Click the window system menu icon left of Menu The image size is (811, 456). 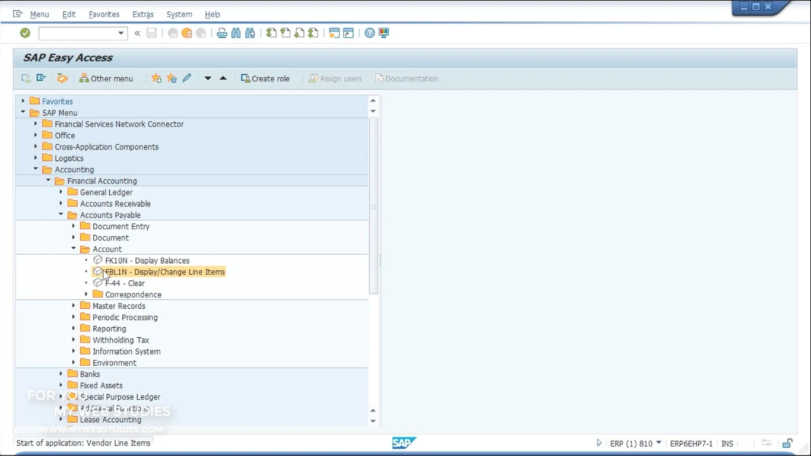(17, 14)
